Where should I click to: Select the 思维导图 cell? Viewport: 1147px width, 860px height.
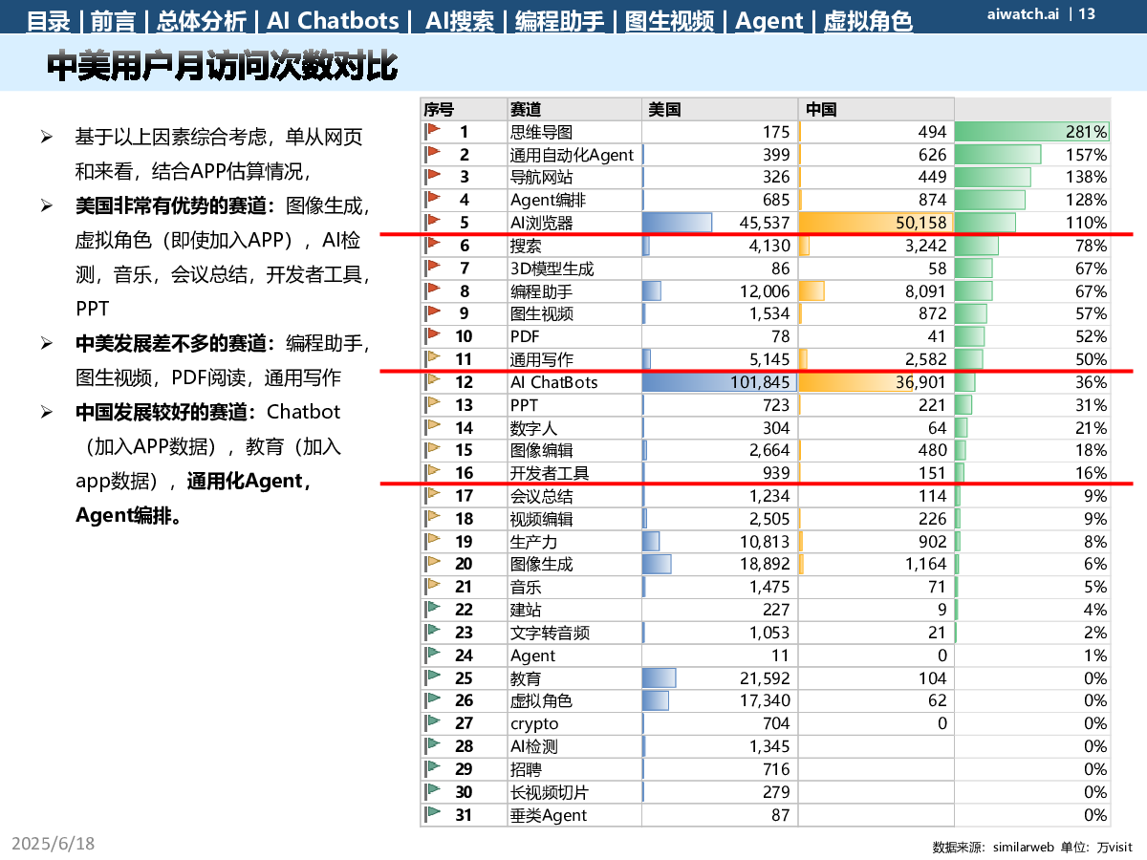573,132
